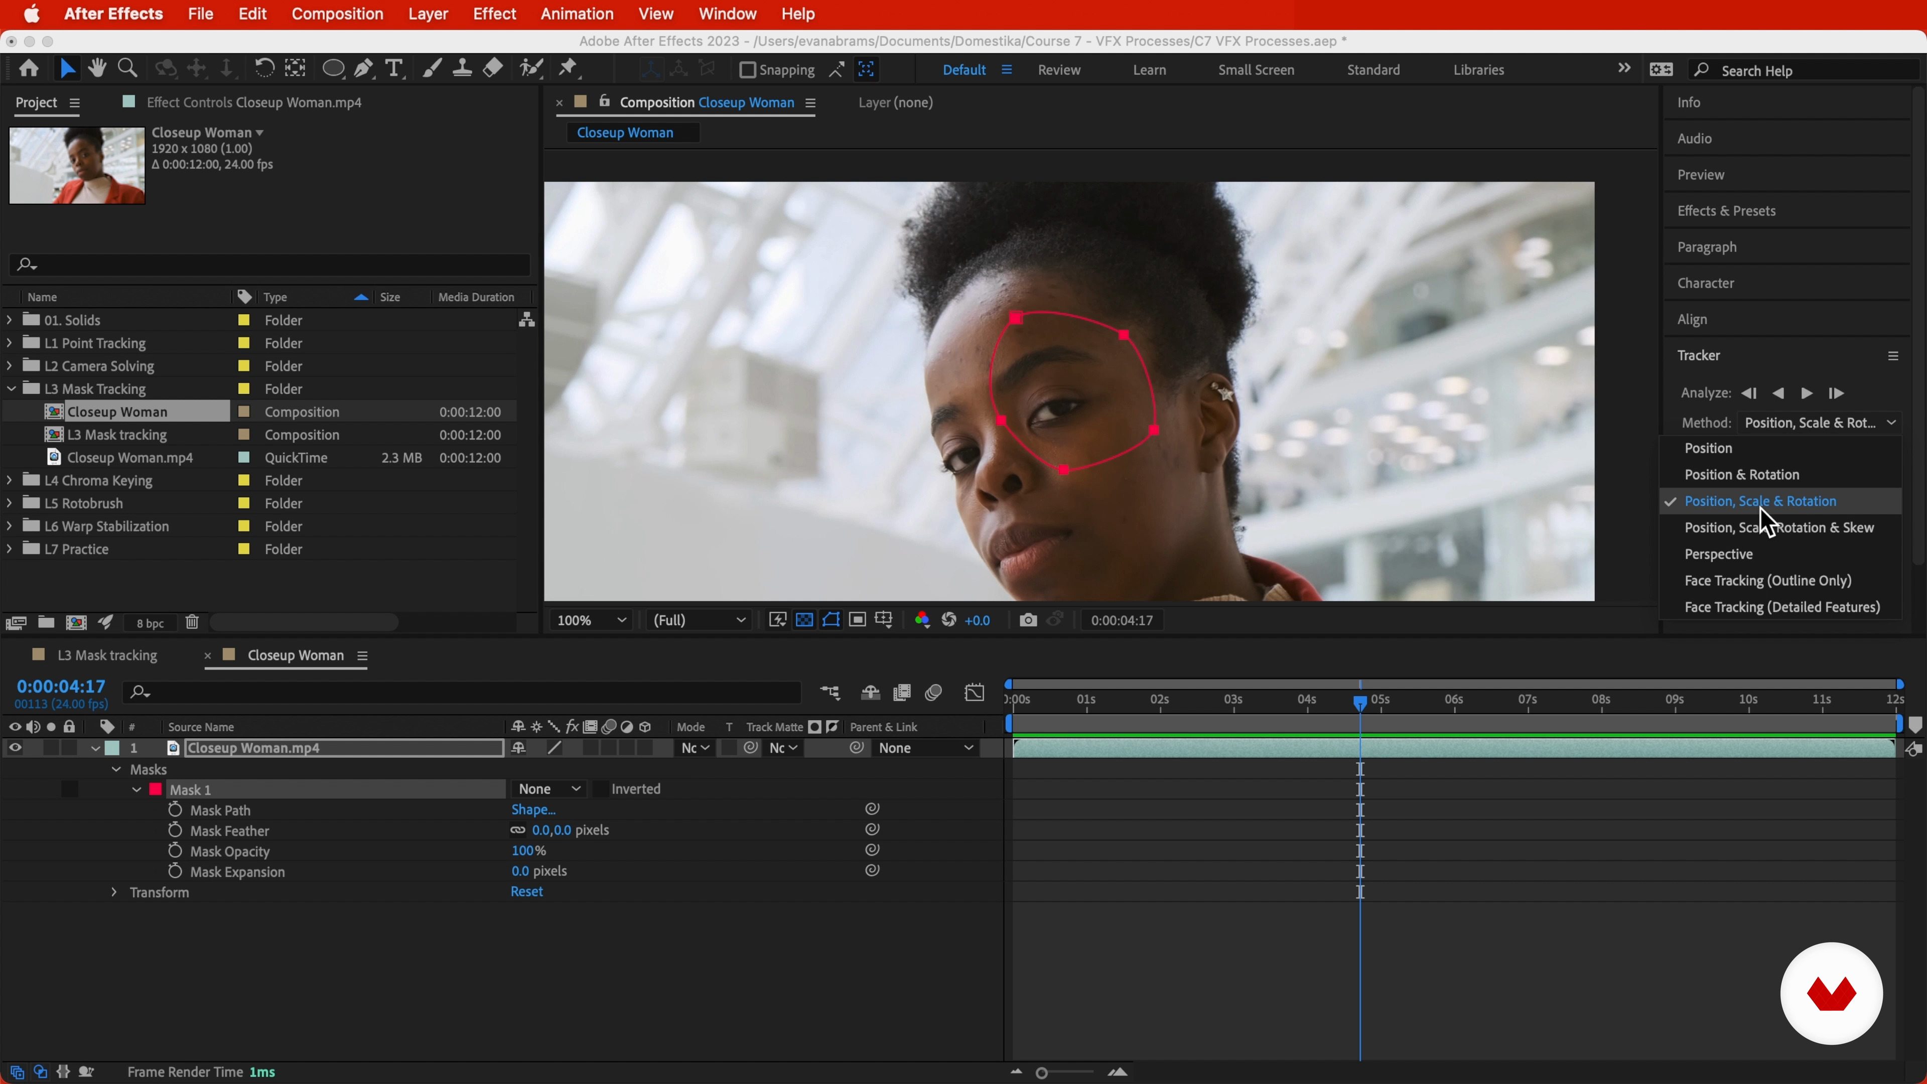Select the Pen tool
This screenshot has height=1084, width=1927.
click(x=364, y=69)
